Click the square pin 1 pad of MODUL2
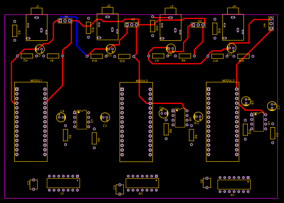The height and width of the screenshot is (203, 284). pyautogui.click(x=122, y=89)
